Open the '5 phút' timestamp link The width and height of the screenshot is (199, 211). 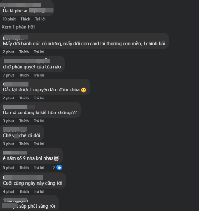(8, 168)
